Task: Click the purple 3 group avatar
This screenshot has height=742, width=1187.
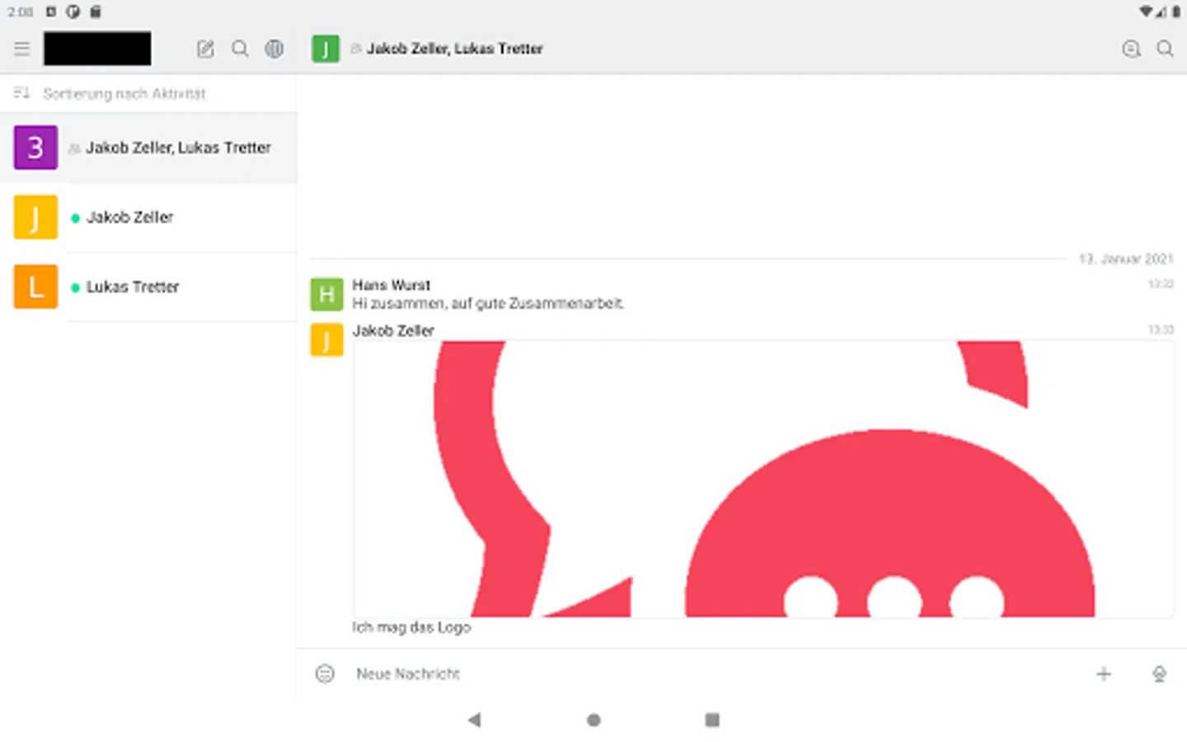Action: [x=35, y=148]
